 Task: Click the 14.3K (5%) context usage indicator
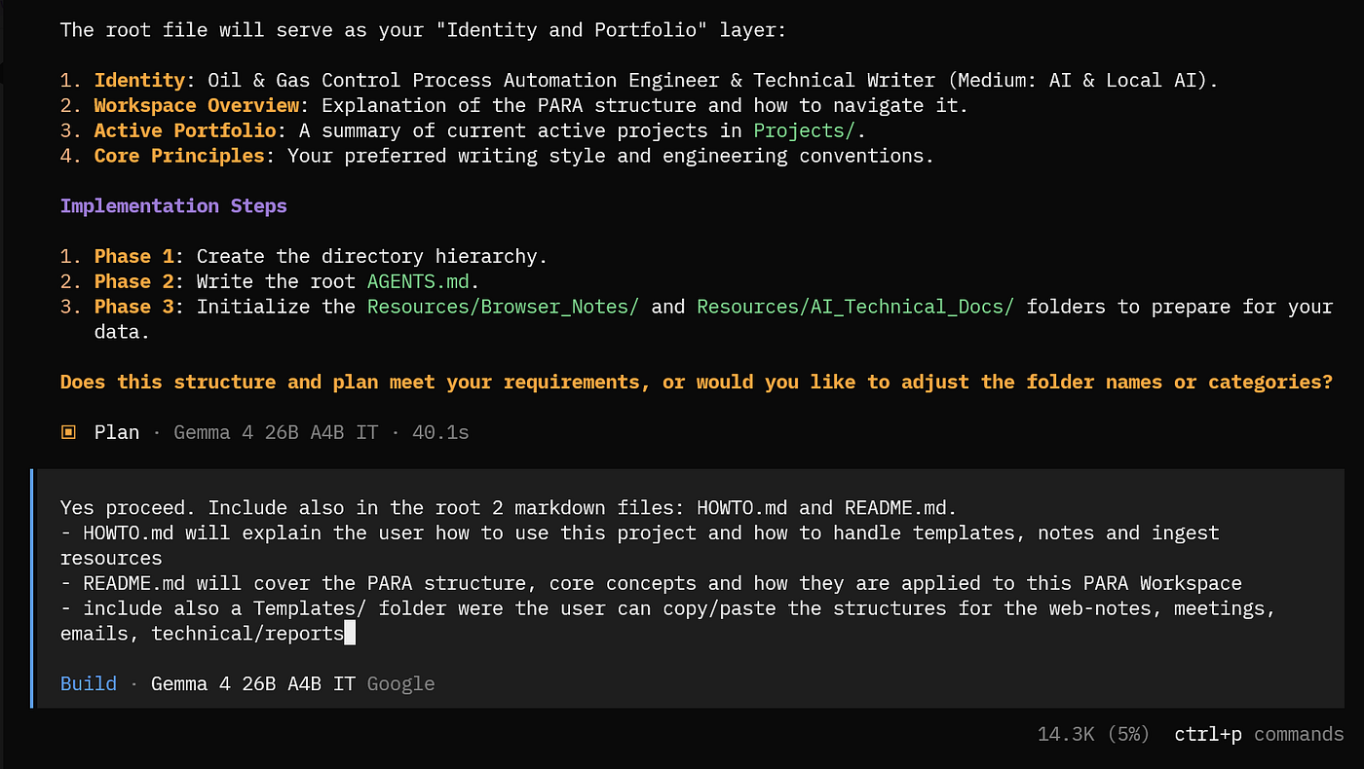coord(1094,734)
